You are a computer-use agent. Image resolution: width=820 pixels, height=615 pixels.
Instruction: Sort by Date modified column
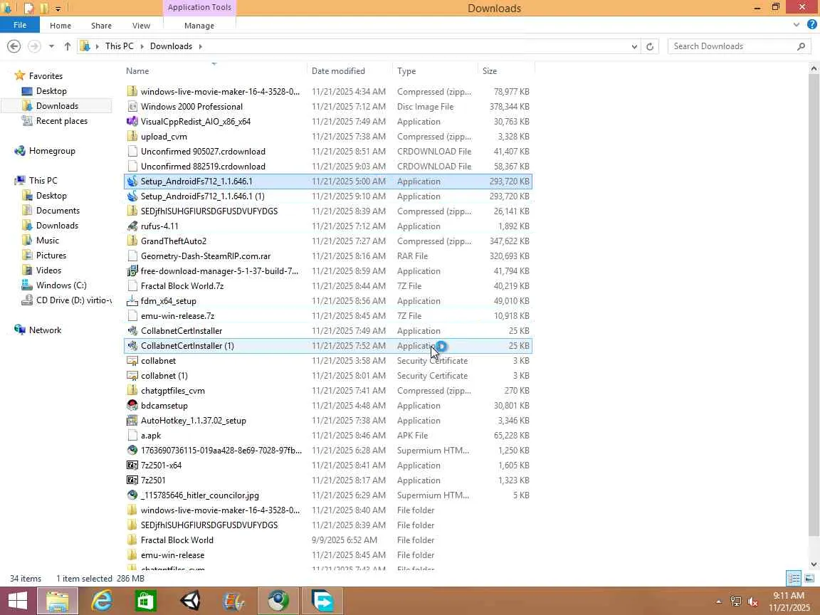pos(350,71)
